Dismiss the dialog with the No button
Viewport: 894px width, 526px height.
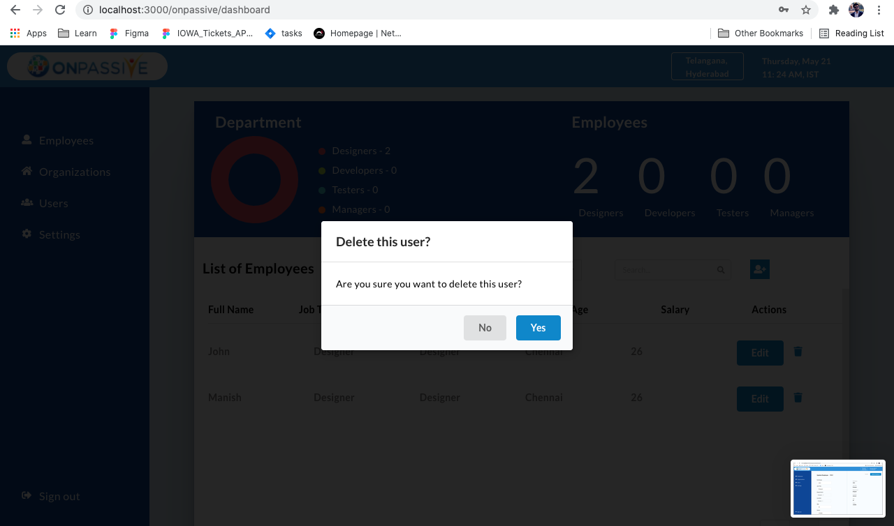[485, 327]
